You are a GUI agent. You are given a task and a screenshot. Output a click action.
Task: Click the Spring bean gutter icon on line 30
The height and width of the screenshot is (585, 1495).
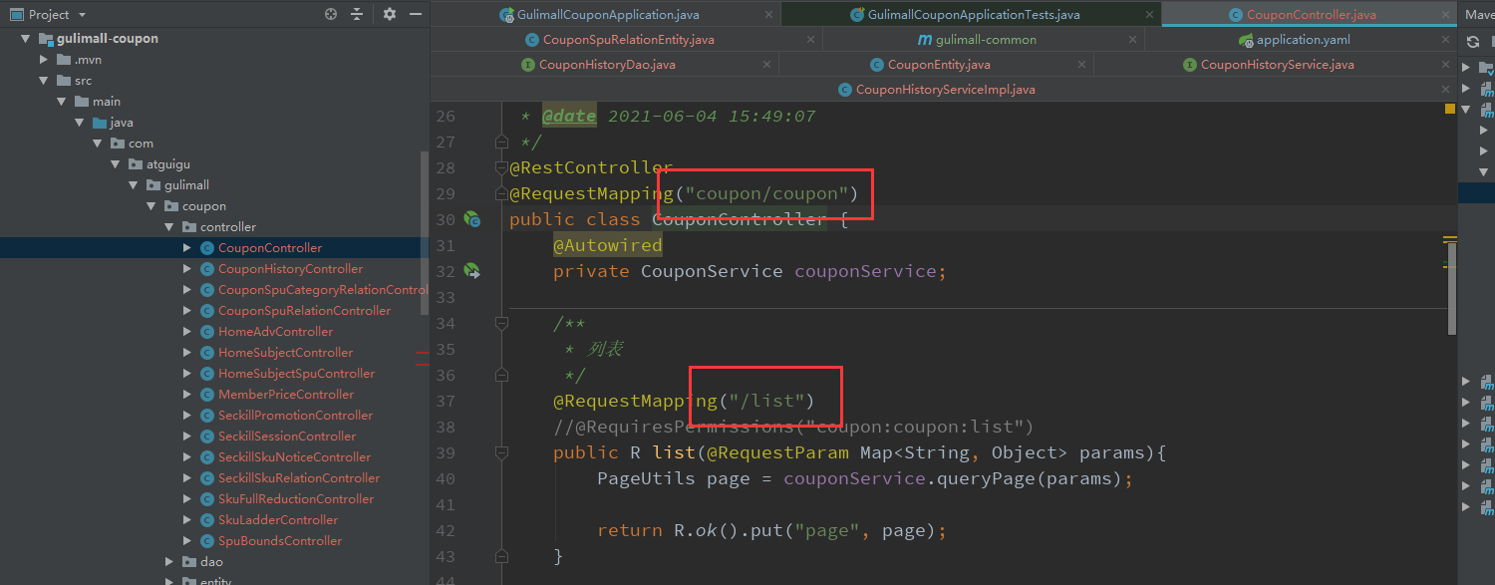[472, 219]
